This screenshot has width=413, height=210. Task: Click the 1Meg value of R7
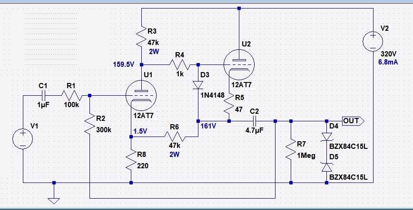point(306,155)
